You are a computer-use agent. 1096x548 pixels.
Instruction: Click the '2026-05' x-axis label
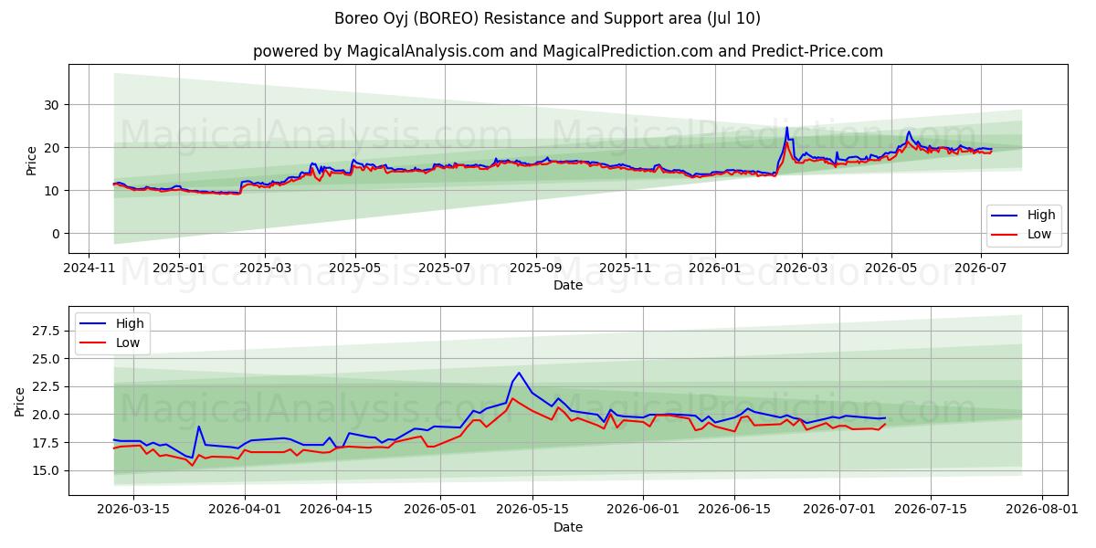891,269
